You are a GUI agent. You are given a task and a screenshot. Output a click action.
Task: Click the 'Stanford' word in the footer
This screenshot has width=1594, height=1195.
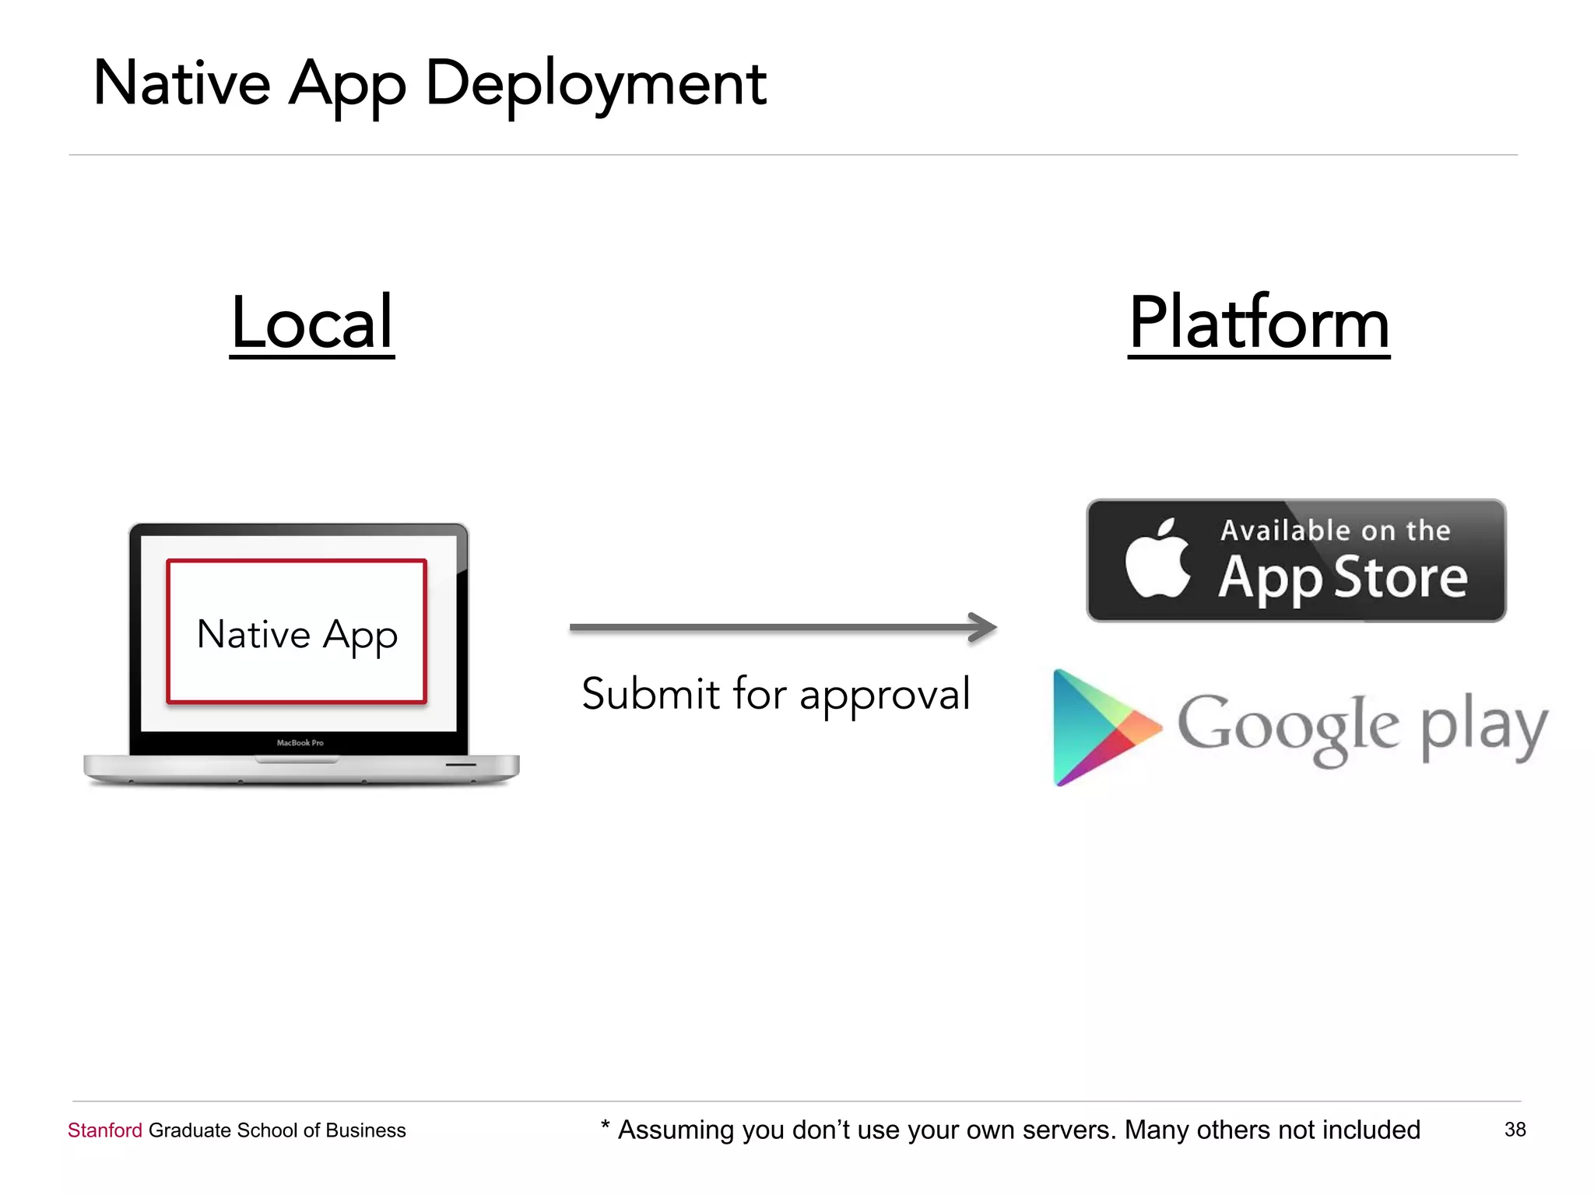pos(105,1130)
